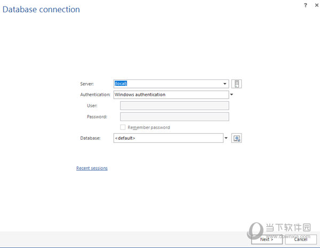The width and height of the screenshot is (320, 248).
Task: Click the Server label
Action: (86, 84)
